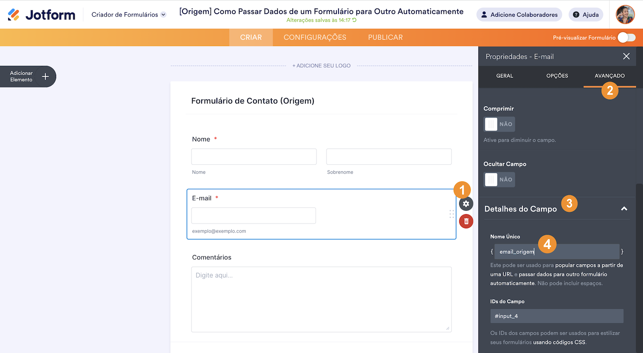The width and height of the screenshot is (643, 353).
Task: Switch to the OPÇÕES tab
Action: 557,76
